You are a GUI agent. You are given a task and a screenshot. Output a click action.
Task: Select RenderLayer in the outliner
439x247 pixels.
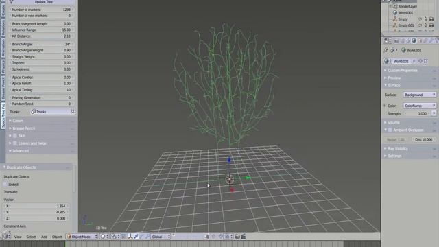pos(407,6)
